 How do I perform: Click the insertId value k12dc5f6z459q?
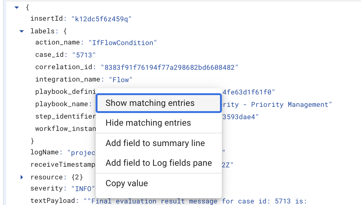(102, 19)
